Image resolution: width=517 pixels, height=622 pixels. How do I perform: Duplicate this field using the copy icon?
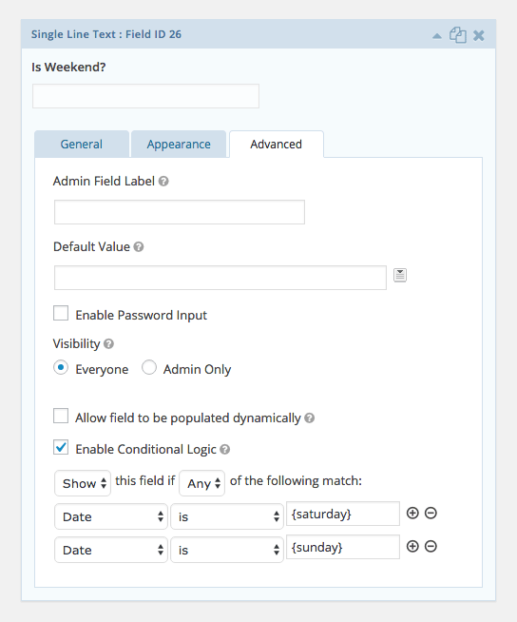[457, 35]
